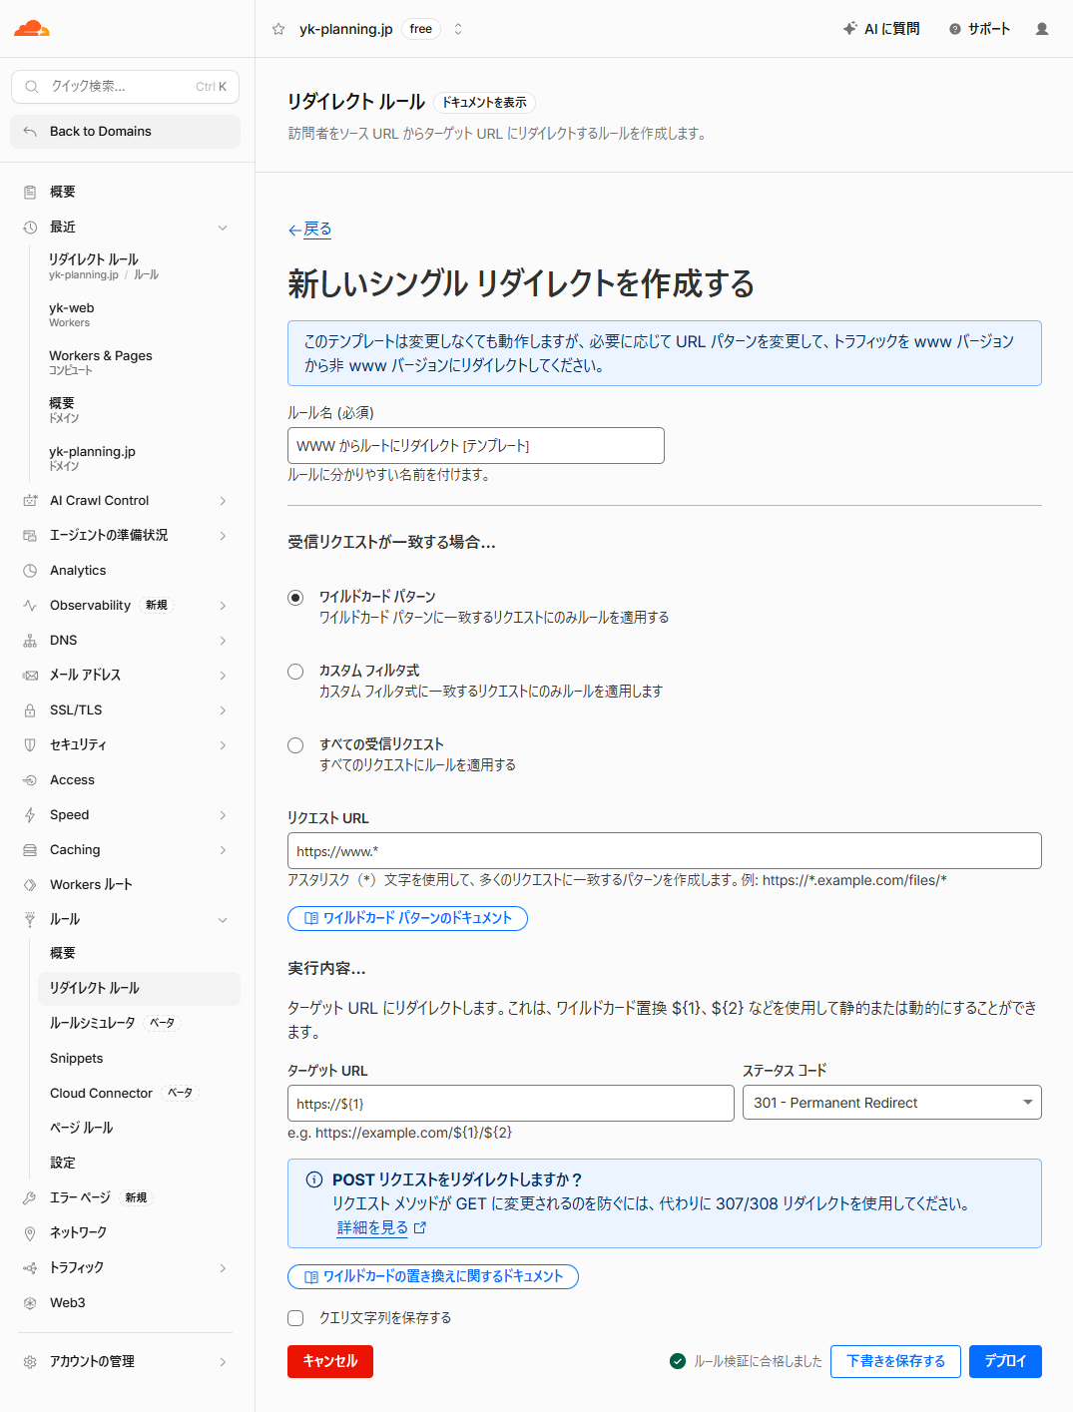
Task: Click the Observability pulse icon
Action: point(30,606)
